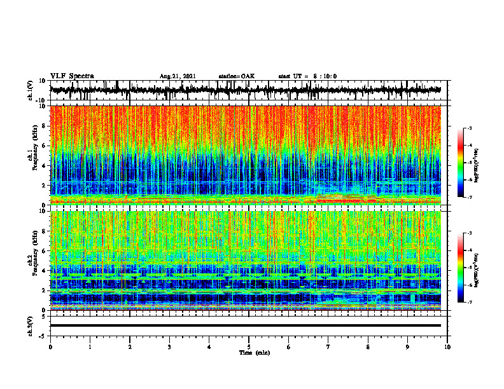Click the "5" time axis tick label

click(x=249, y=347)
